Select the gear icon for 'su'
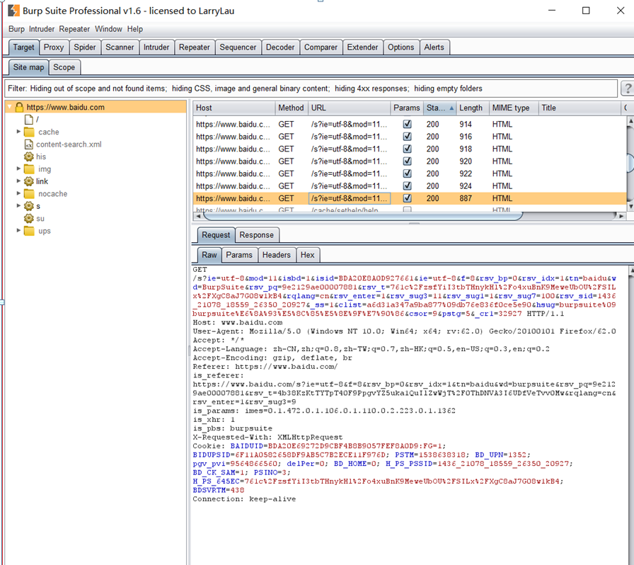Screen dimensions: 634x565 click(x=28, y=219)
